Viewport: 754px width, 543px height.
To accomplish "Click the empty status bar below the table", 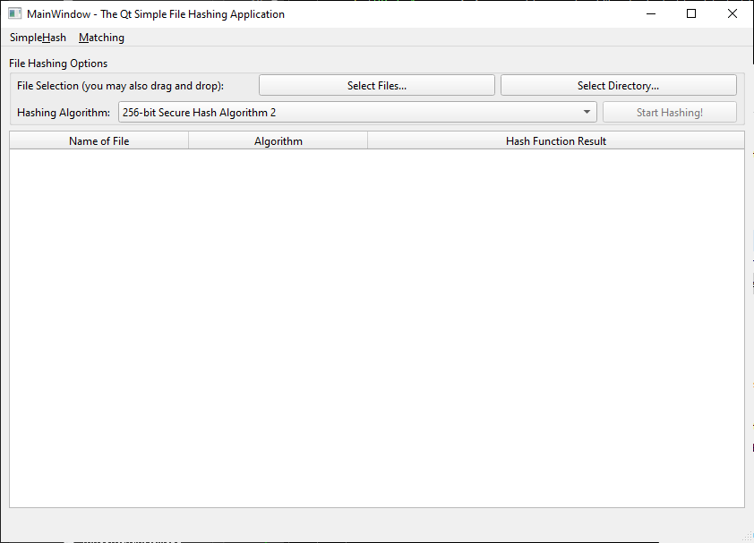I will pyautogui.click(x=376, y=524).
